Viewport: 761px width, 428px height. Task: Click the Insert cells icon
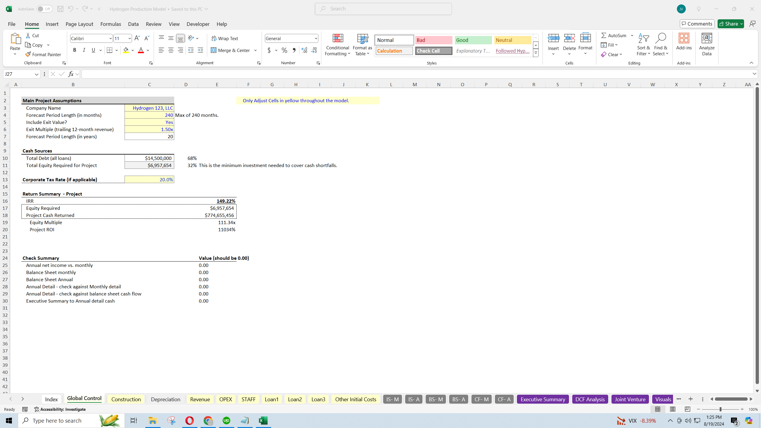(x=554, y=39)
